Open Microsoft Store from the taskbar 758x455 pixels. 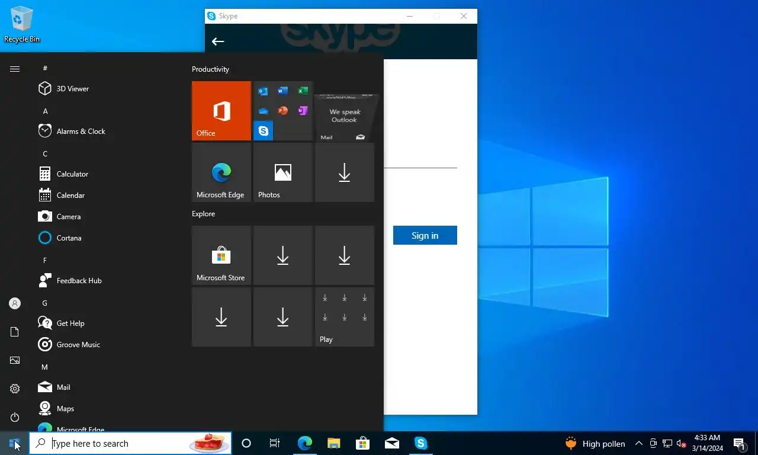[x=362, y=443]
